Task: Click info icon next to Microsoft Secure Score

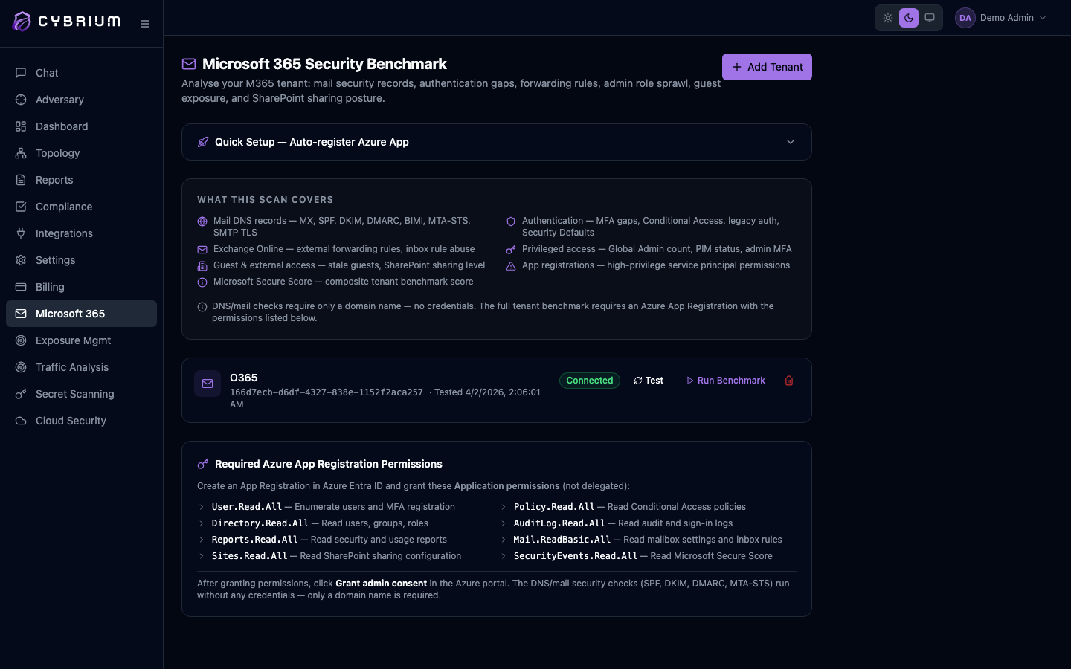Action: point(202,282)
